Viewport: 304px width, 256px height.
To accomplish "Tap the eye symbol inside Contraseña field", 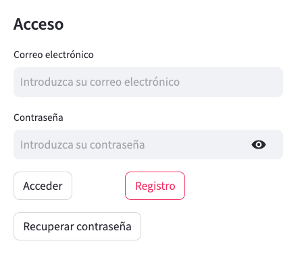I will 259,145.
